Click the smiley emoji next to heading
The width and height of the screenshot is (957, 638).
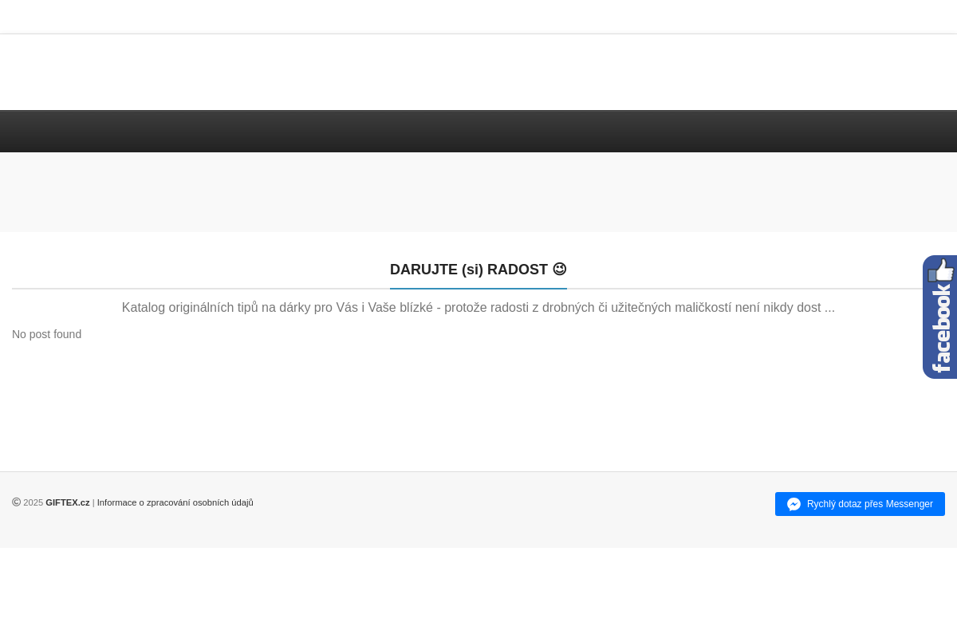pyautogui.click(x=559, y=270)
